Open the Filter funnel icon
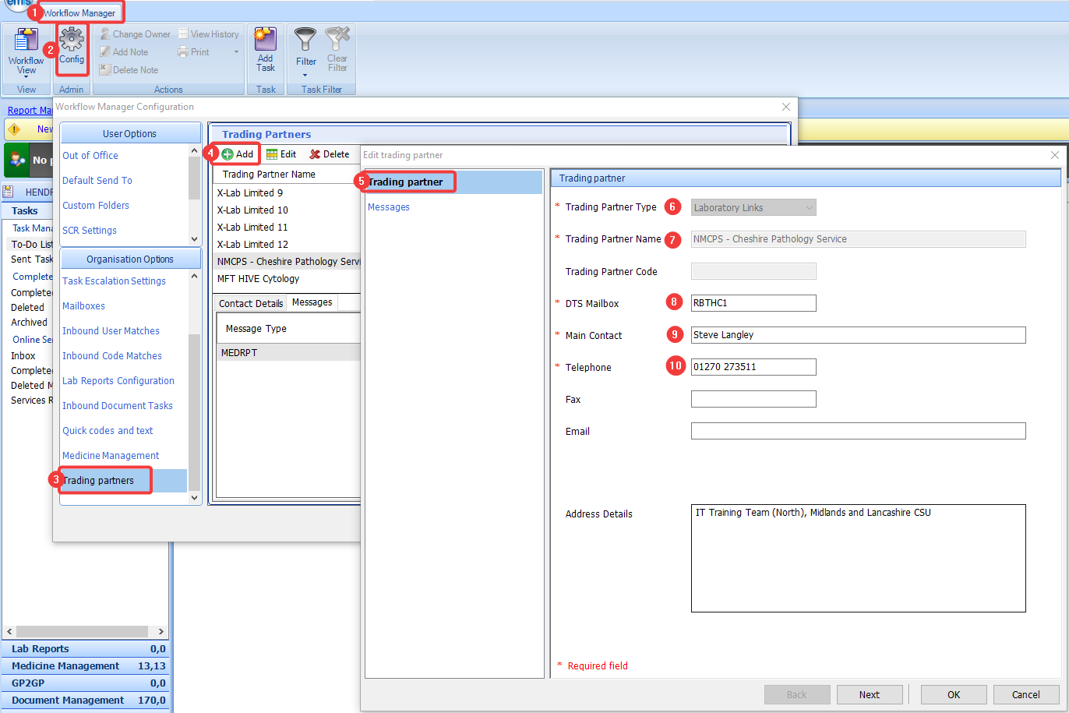 click(306, 53)
